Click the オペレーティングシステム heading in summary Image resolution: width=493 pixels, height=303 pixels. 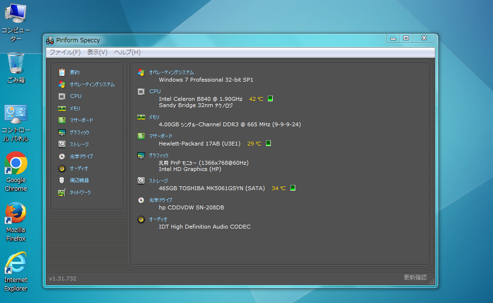coord(171,73)
